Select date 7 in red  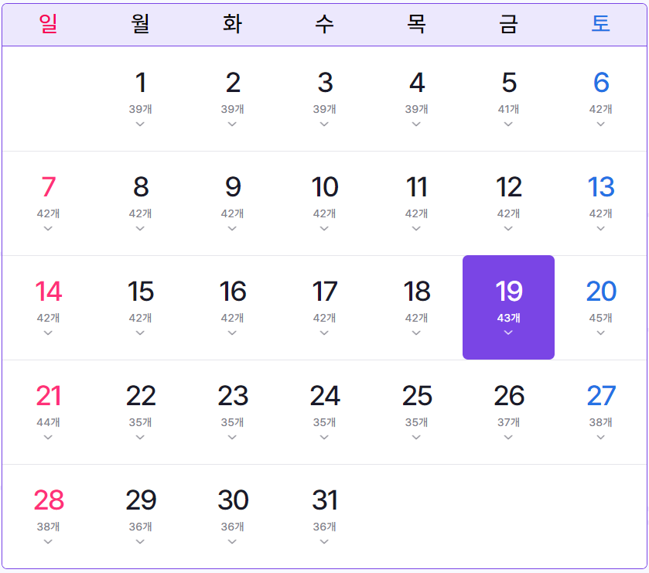[48, 187]
